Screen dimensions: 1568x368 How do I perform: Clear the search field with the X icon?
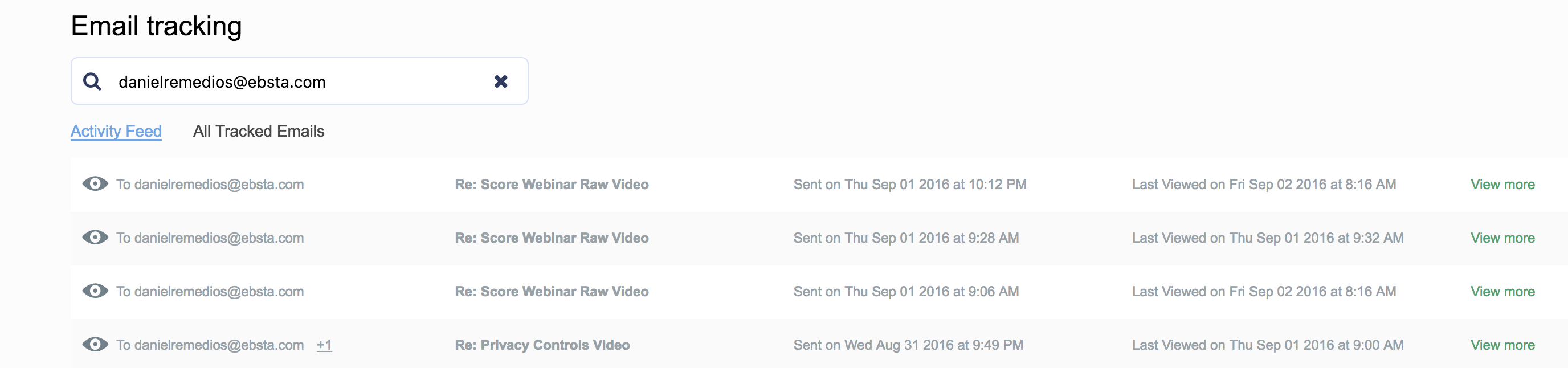pyautogui.click(x=500, y=81)
